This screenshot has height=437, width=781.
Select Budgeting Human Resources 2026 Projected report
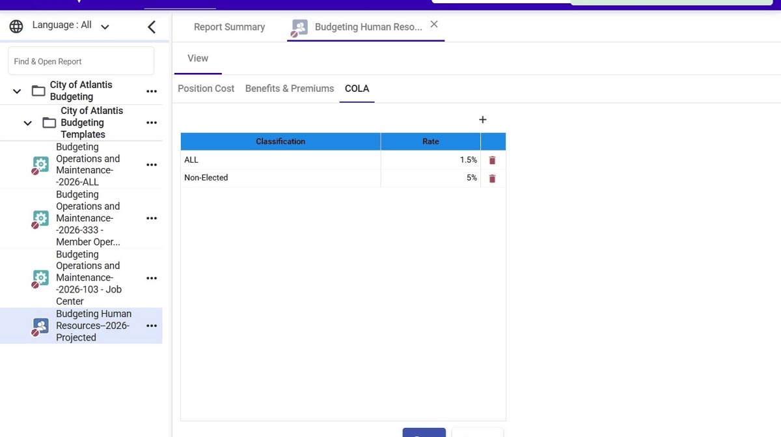click(x=94, y=326)
